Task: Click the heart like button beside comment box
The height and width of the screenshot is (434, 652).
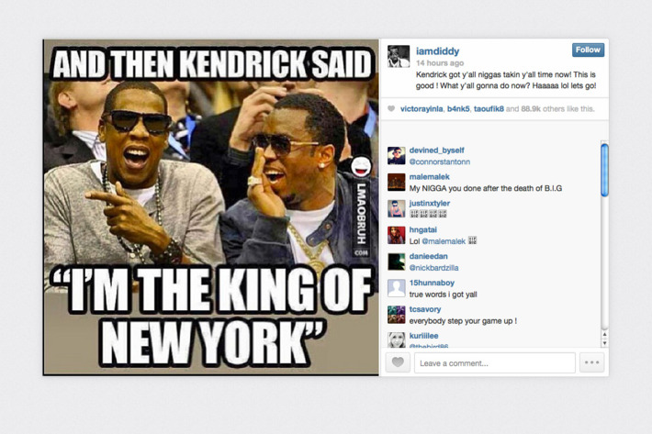Action: tap(398, 362)
